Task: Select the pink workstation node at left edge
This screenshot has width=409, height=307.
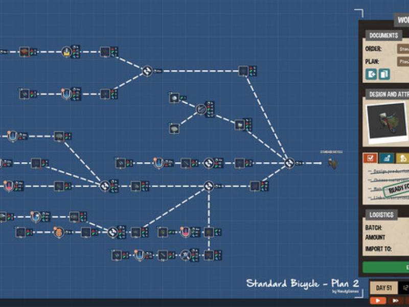Action: [9, 186]
